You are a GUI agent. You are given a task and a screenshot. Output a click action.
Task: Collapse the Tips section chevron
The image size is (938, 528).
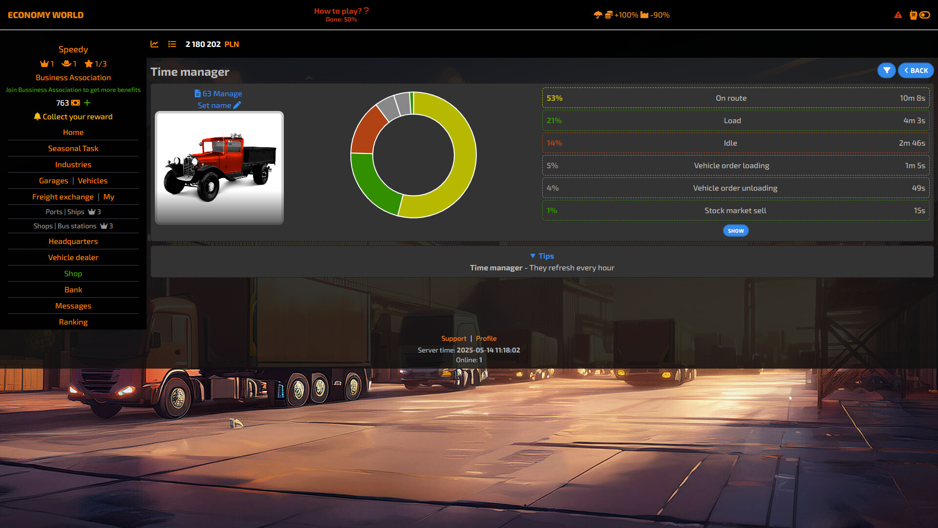tap(533, 256)
